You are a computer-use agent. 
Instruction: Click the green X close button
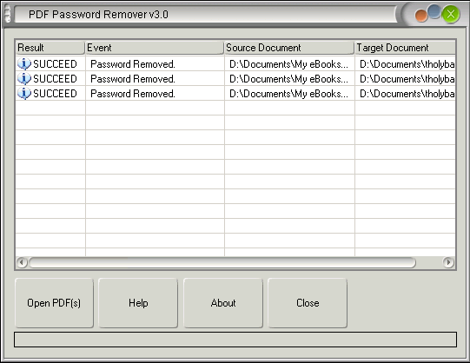(451, 14)
